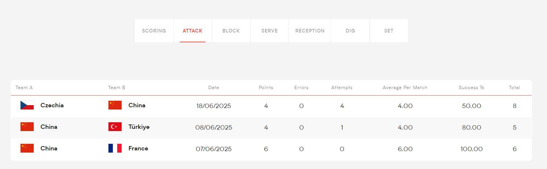Switch to the Serve tab
Image resolution: width=547 pixels, height=169 pixels.
(269, 31)
